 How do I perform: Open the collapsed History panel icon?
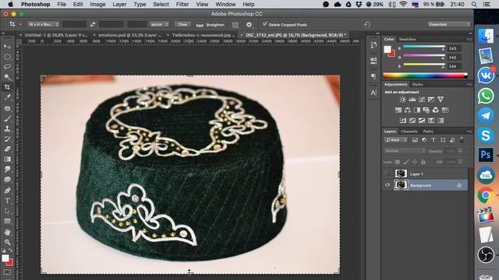coord(373,45)
